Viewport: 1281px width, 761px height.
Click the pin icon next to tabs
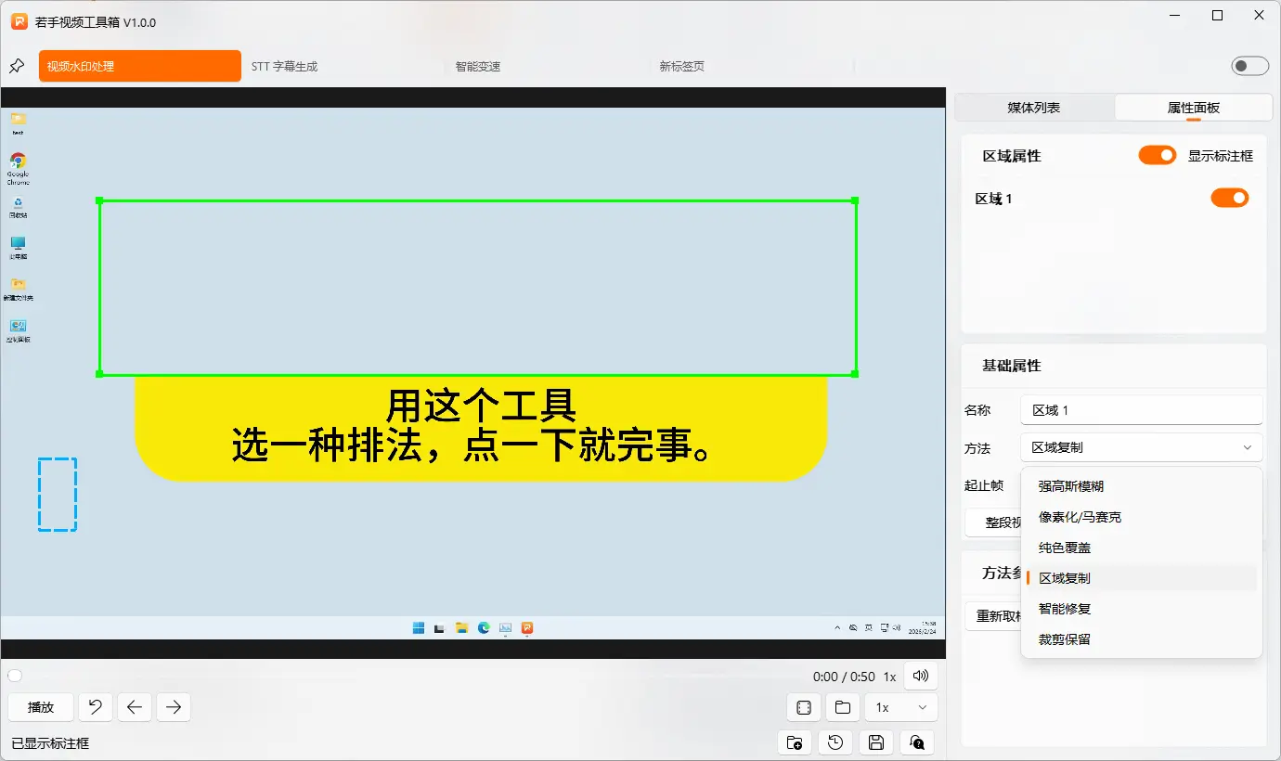16,66
